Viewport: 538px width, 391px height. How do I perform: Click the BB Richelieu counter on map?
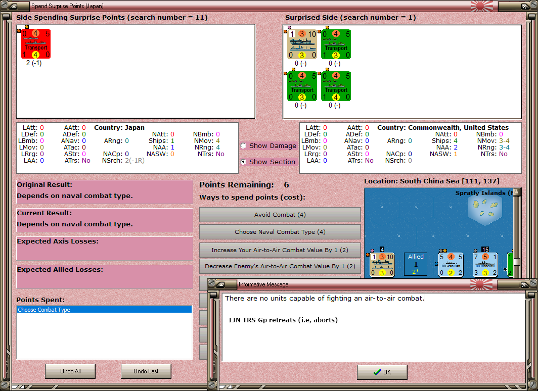[x=485, y=264]
